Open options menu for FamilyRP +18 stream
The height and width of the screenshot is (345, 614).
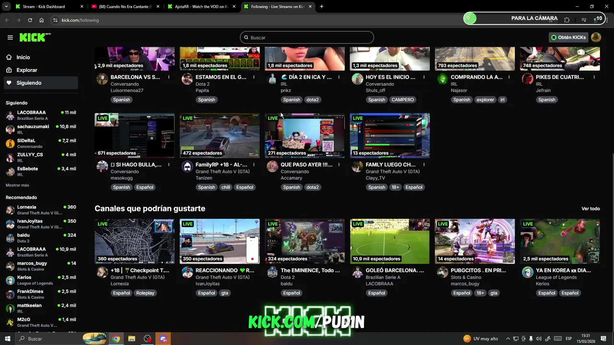click(254, 165)
